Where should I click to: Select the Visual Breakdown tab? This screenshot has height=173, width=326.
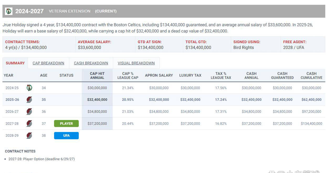(136, 63)
